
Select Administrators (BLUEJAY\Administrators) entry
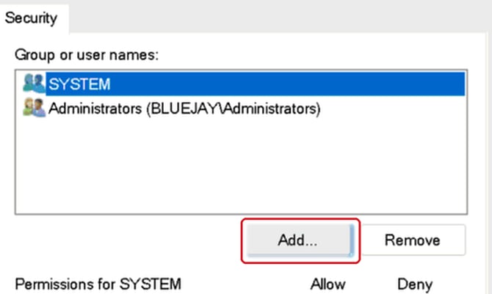pyautogui.click(x=184, y=109)
